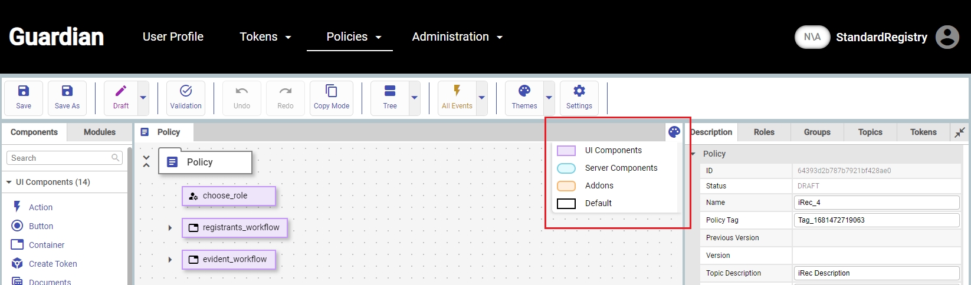Open the Draft status dropdown arrow
The height and width of the screenshot is (285, 971).
[x=143, y=98]
